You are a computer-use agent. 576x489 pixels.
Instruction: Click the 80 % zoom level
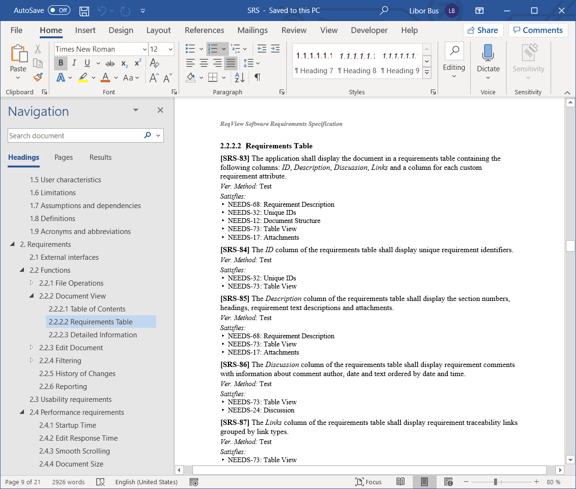[553, 482]
